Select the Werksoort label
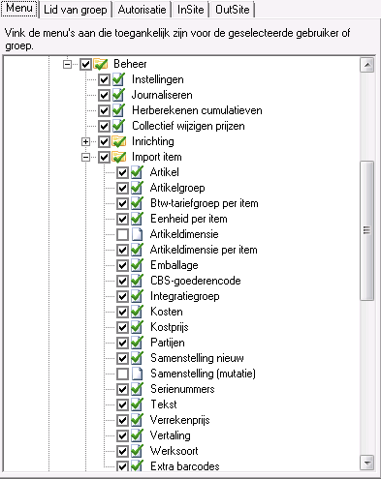 click(x=174, y=451)
